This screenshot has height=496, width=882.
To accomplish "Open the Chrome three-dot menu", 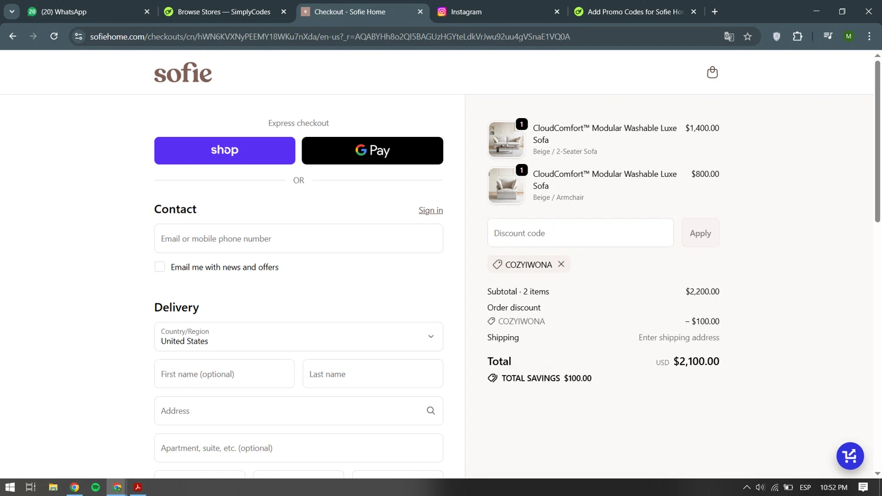I will coord(869,36).
